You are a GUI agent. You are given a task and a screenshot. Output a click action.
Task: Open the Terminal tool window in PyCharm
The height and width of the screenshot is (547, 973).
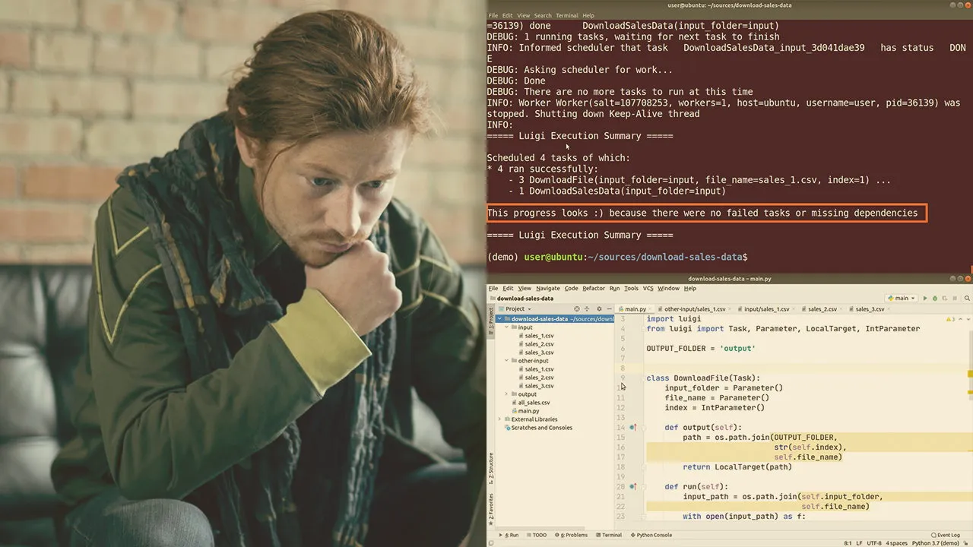[608, 535]
